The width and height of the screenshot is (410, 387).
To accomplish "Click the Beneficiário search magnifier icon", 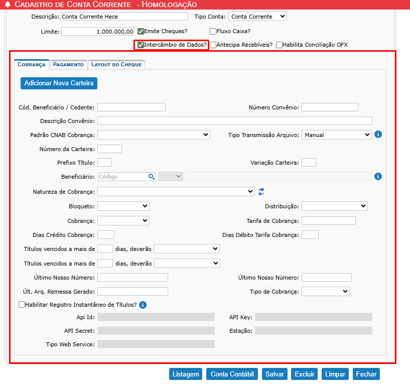I will [x=151, y=177].
